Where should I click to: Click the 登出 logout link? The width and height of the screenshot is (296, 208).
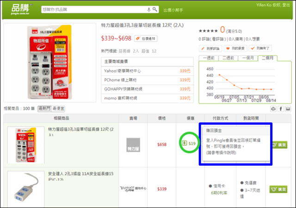(286, 5)
